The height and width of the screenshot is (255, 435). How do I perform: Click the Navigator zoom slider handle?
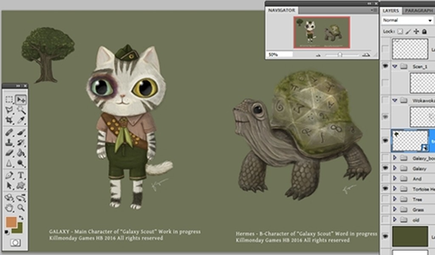pyautogui.click(x=339, y=55)
